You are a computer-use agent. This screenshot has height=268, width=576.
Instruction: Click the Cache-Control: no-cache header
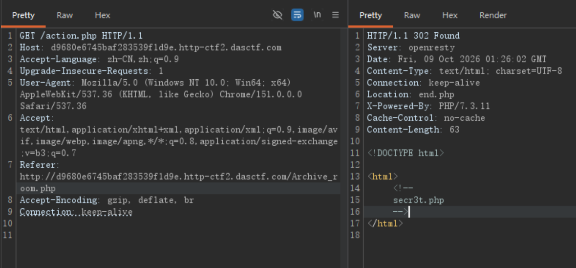click(426, 118)
